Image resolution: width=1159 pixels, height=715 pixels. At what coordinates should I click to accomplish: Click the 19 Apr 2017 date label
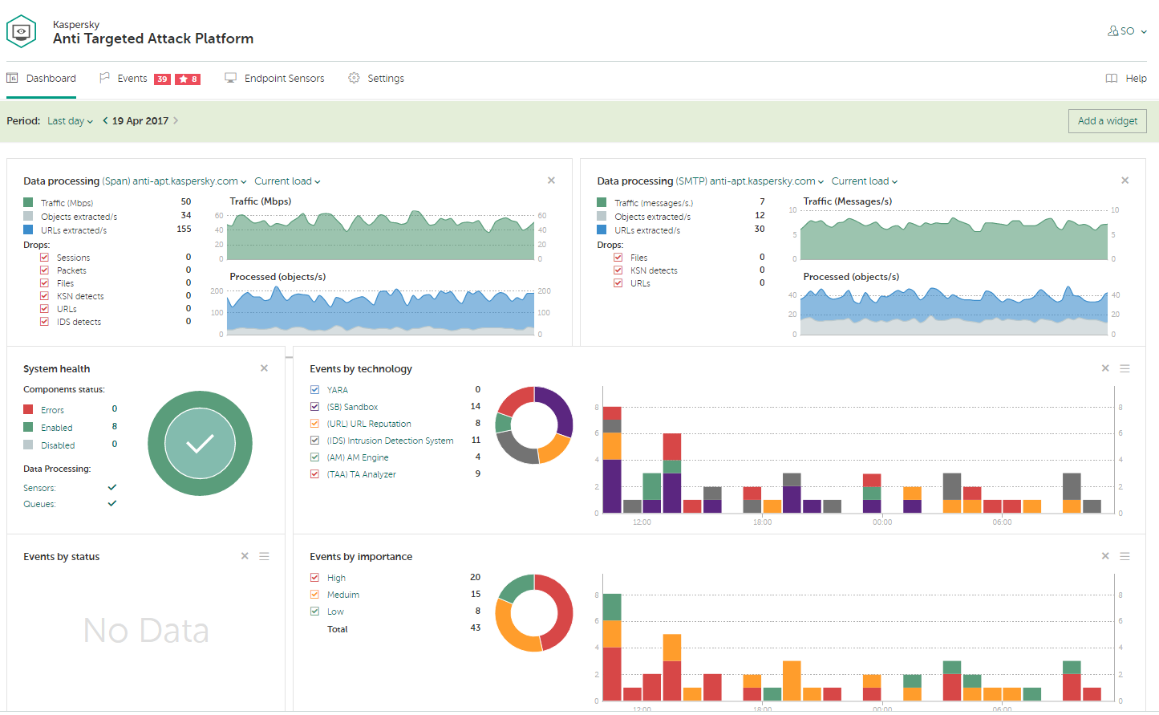(x=140, y=121)
